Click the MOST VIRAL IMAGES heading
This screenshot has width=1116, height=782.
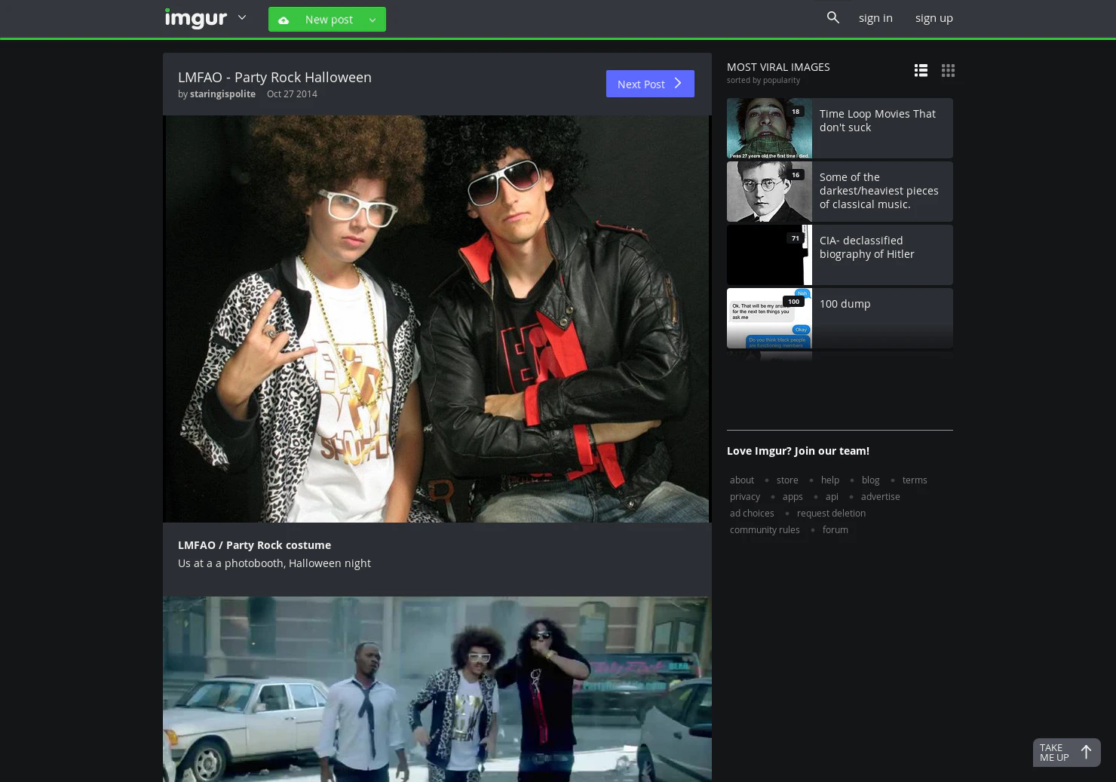coord(778,67)
